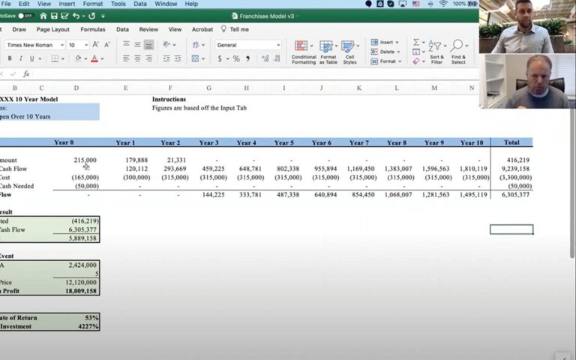Open the Tools menu in menu bar
This screenshot has height=360, width=576.
click(118, 4)
